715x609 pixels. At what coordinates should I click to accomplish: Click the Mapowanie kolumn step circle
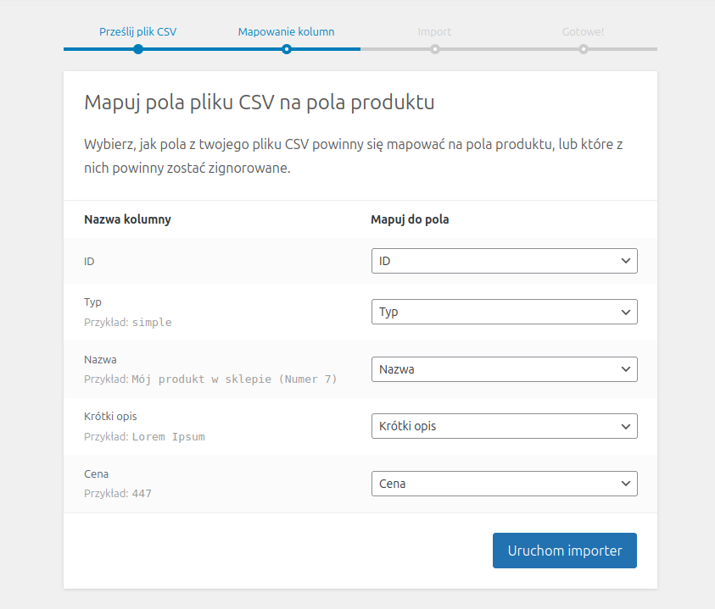coord(287,49)
